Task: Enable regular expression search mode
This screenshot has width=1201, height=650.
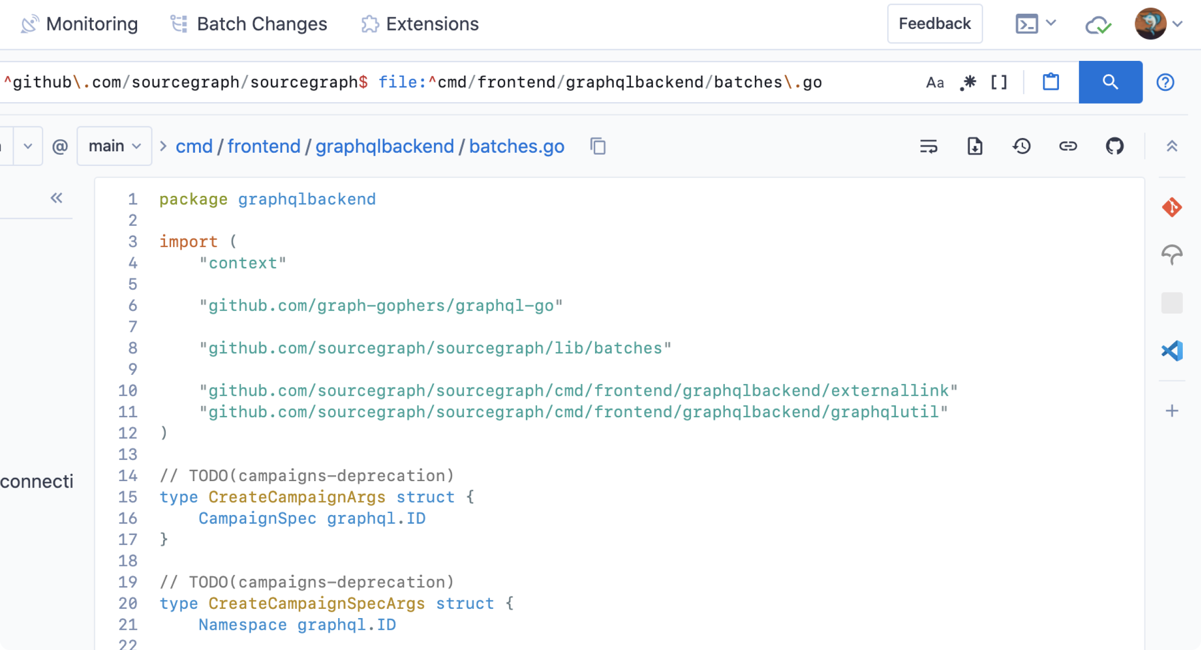Action: pos(968,82)
